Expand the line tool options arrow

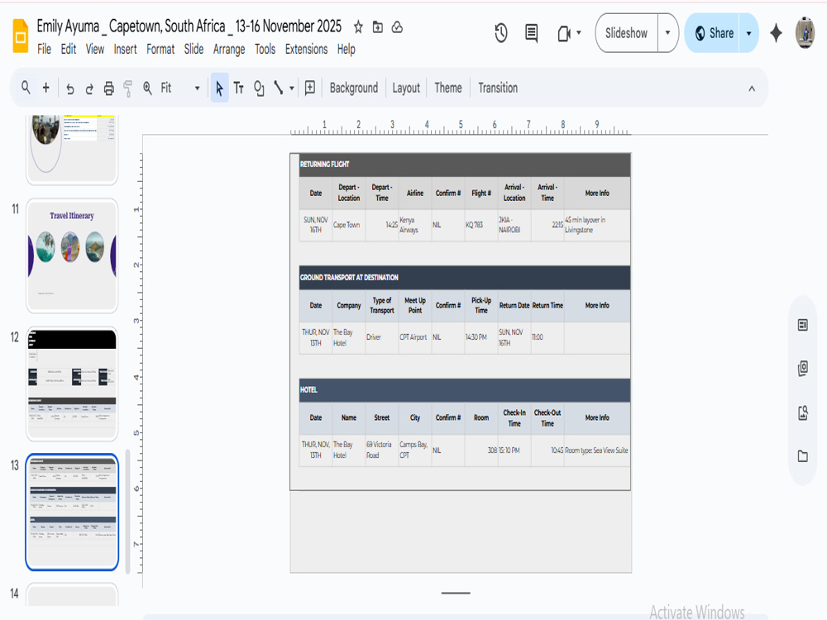(292, 88)
